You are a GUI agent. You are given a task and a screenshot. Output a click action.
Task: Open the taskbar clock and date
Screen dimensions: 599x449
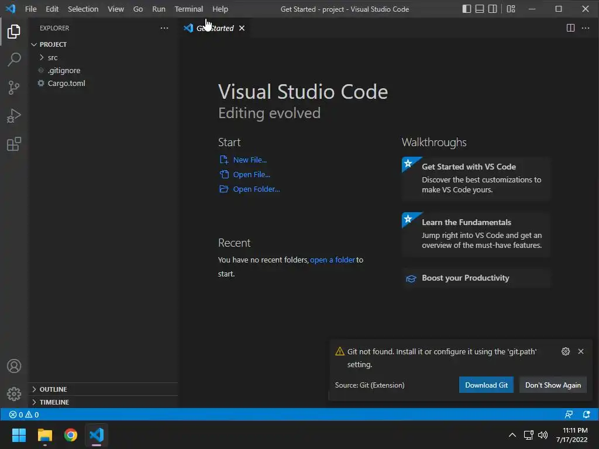click(572, 435)
